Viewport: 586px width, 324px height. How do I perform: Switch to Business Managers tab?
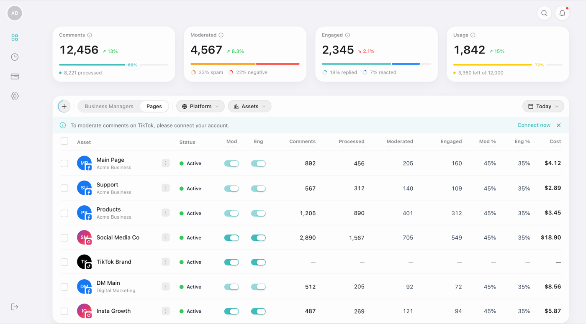click(x=109, y=106)
